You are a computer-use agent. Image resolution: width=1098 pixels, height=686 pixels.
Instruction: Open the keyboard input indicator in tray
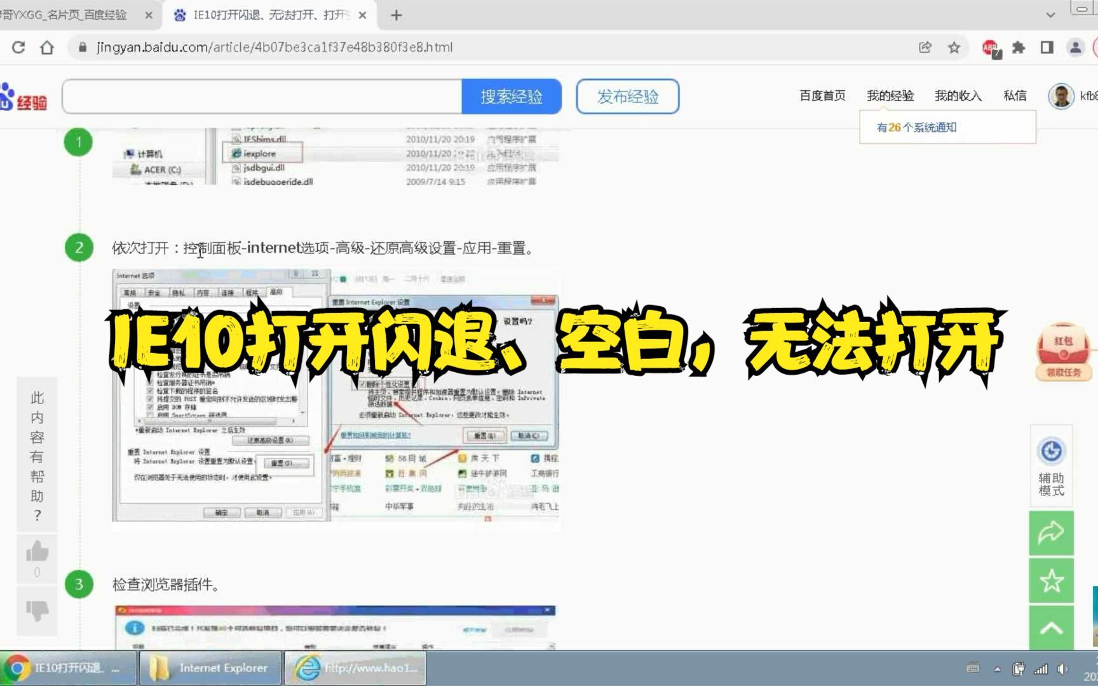[x=973, y=668]
